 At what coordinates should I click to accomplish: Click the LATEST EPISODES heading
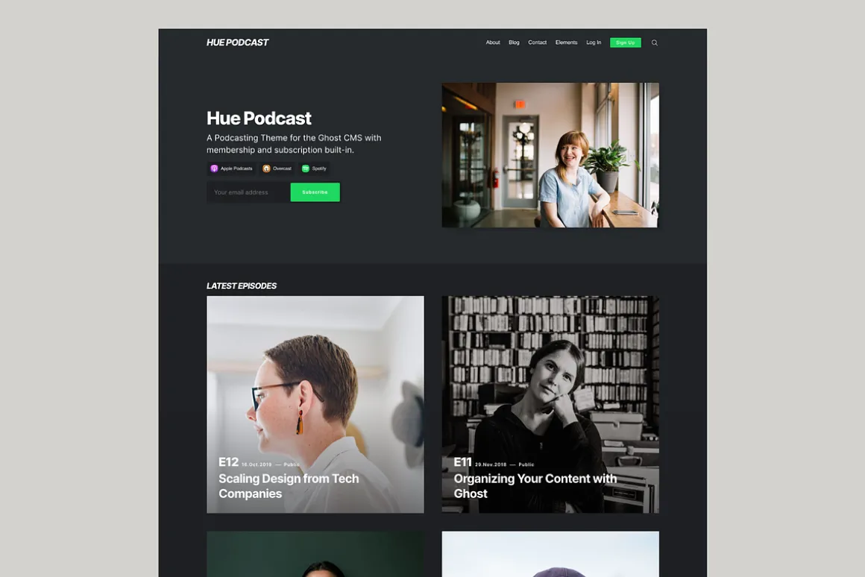point(242,286)
